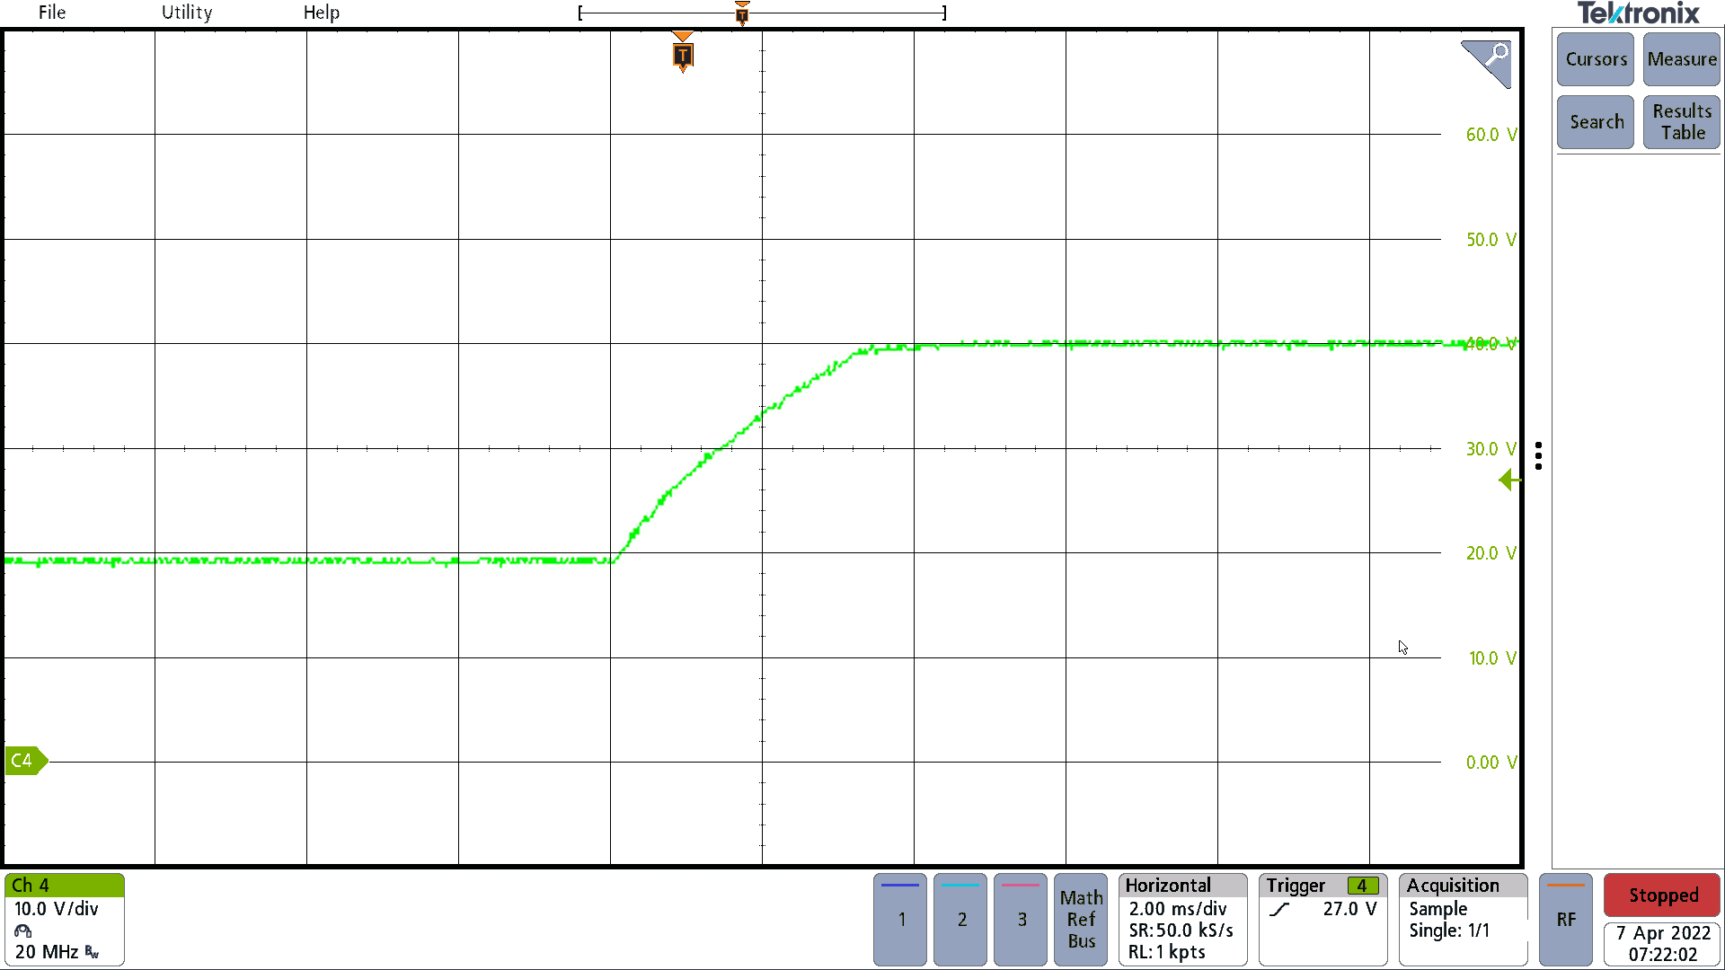1725x970 pixels.
Task: Enable channel 1 display
Action: (x=899, y=920)
